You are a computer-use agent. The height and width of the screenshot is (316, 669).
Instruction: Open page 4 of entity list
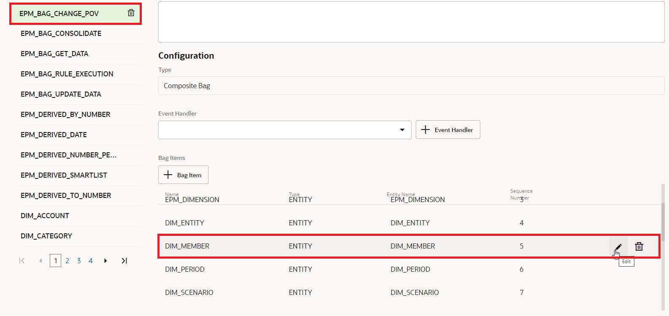tap(90, 261)
